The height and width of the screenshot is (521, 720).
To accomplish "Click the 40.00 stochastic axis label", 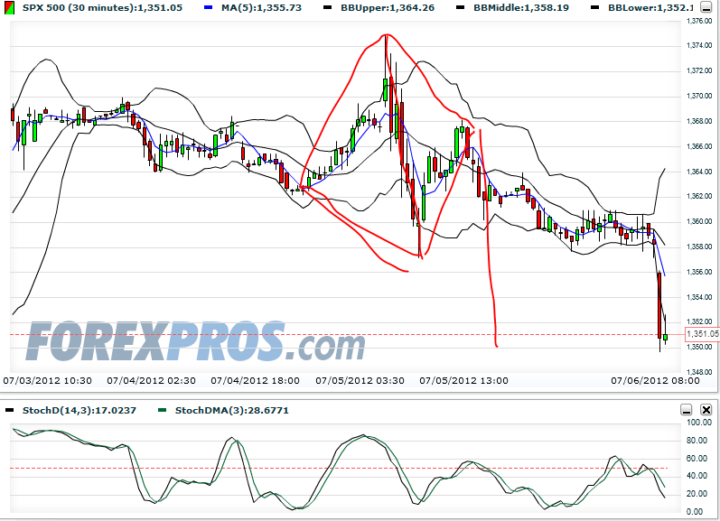I will 697,476.
